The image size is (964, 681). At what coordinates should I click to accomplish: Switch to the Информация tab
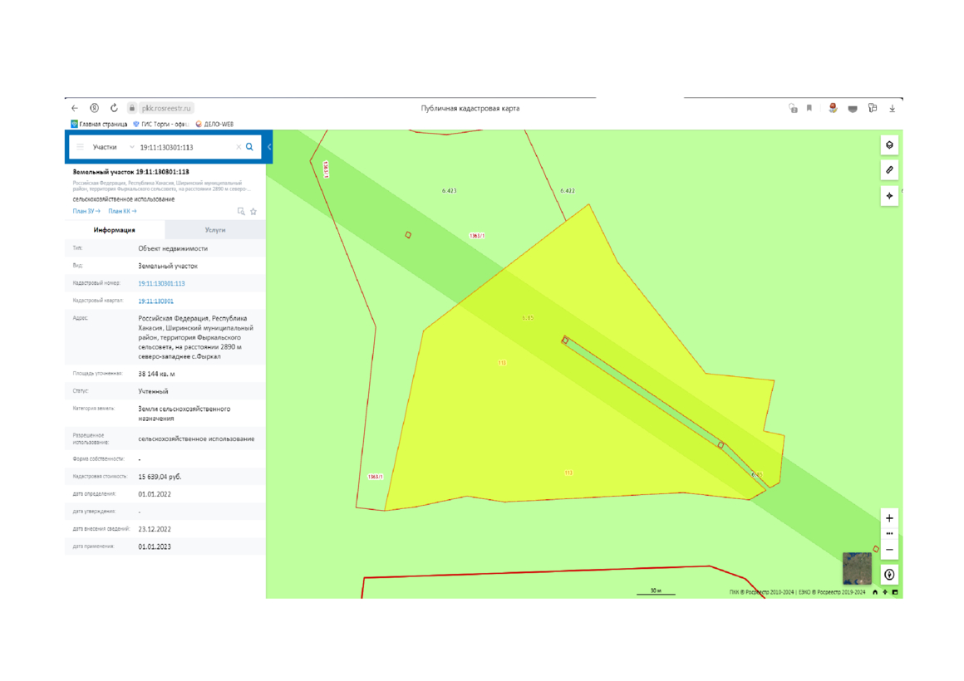pos(115,230)
